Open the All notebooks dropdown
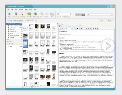This screenshot has height=95, width=122. 31,21
